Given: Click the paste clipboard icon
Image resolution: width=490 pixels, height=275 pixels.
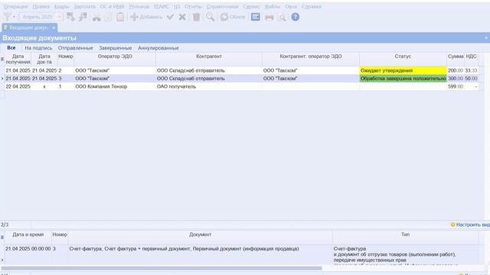Looking at the screenshot, I should 120,17.
